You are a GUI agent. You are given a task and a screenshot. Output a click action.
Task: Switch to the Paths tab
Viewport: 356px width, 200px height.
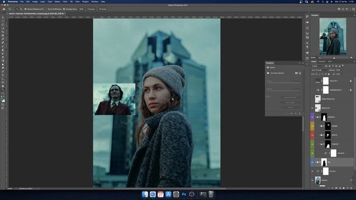330,62
